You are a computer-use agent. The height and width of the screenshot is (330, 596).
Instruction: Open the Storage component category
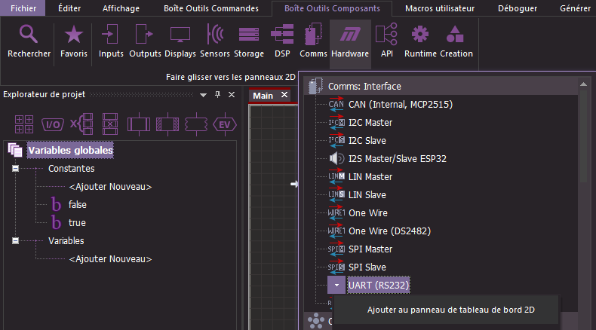[248, 41]
